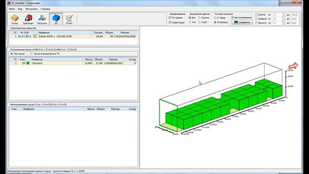This screenshot has width=309, height=174.
Task: Click the Масса column header in loaded cargo
Action: (x=88, y=59)
